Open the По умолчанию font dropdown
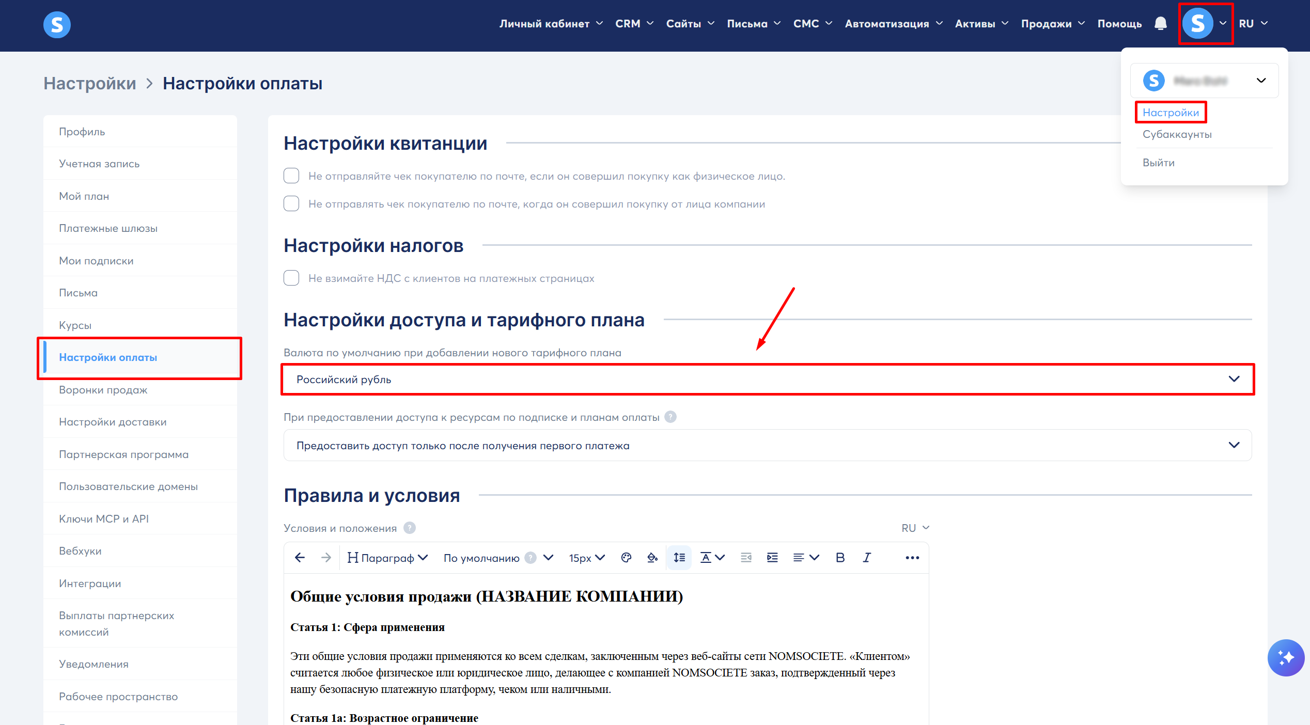 point(498,558)
